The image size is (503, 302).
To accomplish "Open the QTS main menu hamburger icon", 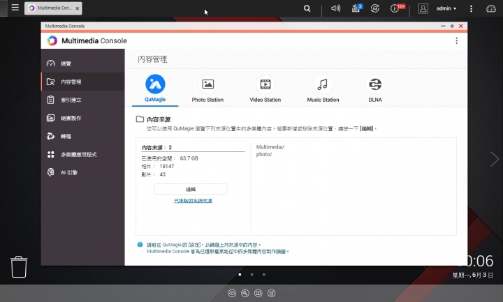I will (x=15, y=8).
